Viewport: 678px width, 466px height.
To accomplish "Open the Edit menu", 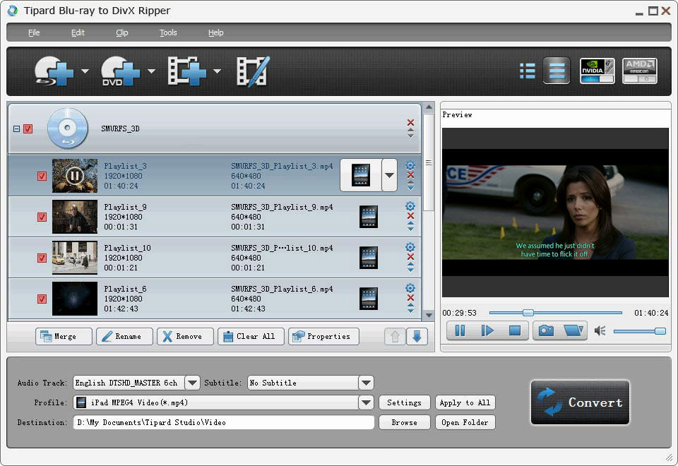I will pos(78,32).
